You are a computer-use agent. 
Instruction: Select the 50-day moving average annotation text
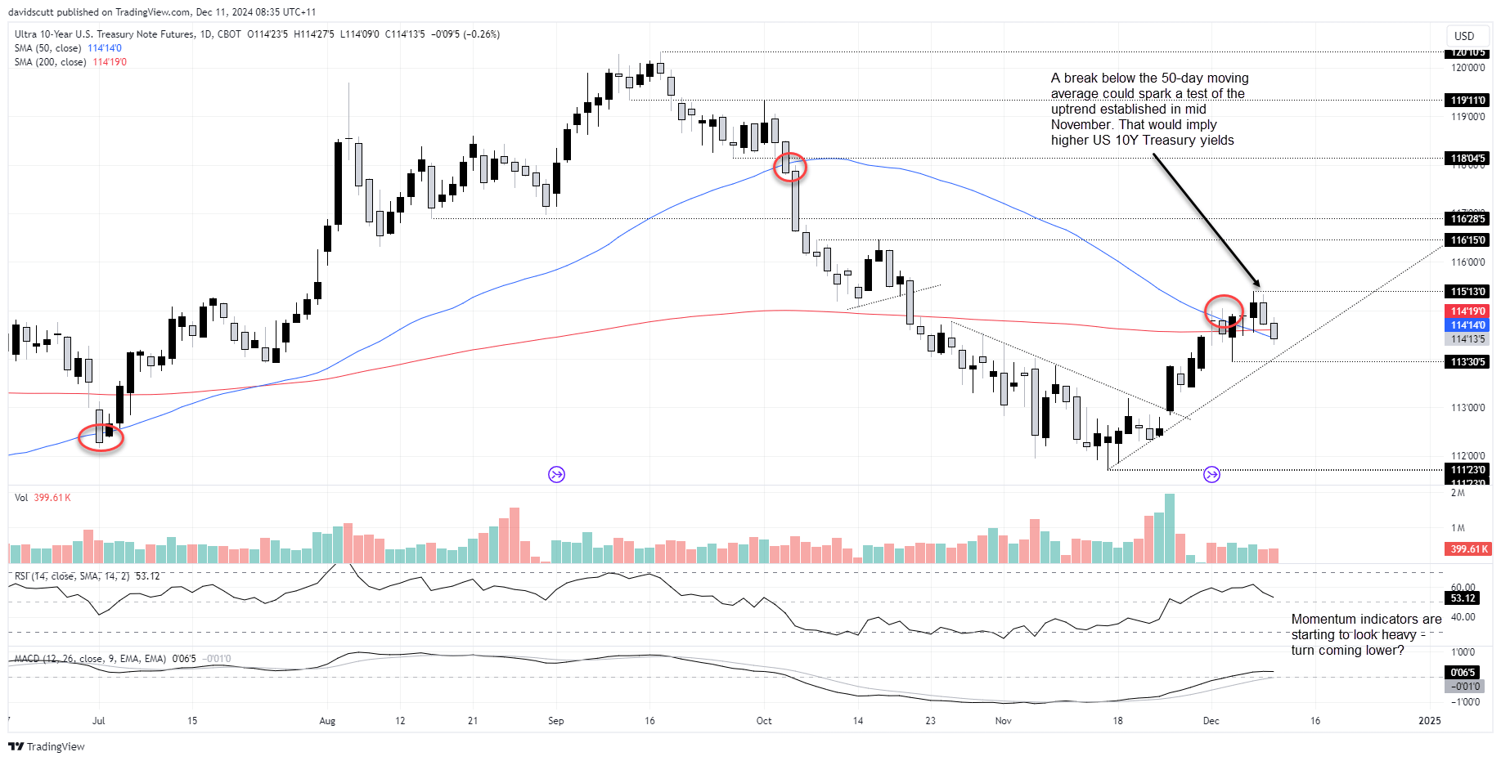(x=1150, y=109)
